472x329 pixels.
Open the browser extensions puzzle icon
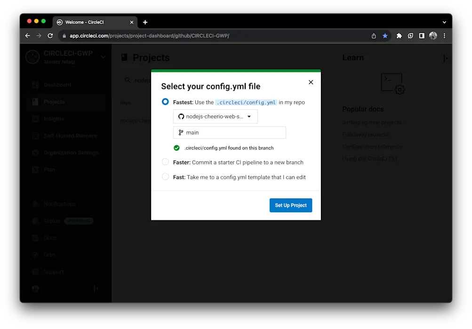click(x=399, y=36)
